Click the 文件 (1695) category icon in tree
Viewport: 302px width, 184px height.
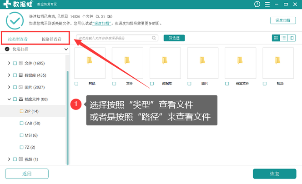point(21,63)
